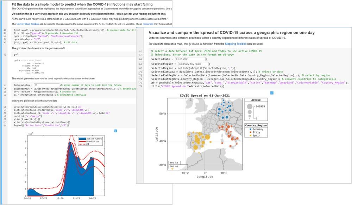Image resolution: width=352 pixels, height=205 pixels.
Task: Click the red Prediction line marker in the legend
Action: 82,141
